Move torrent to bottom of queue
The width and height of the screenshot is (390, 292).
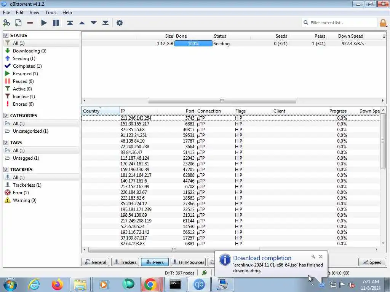(x=105, y=23)
